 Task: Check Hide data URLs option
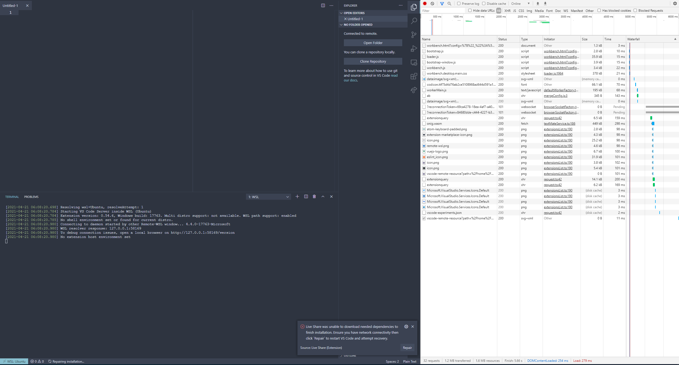[470, 10]
